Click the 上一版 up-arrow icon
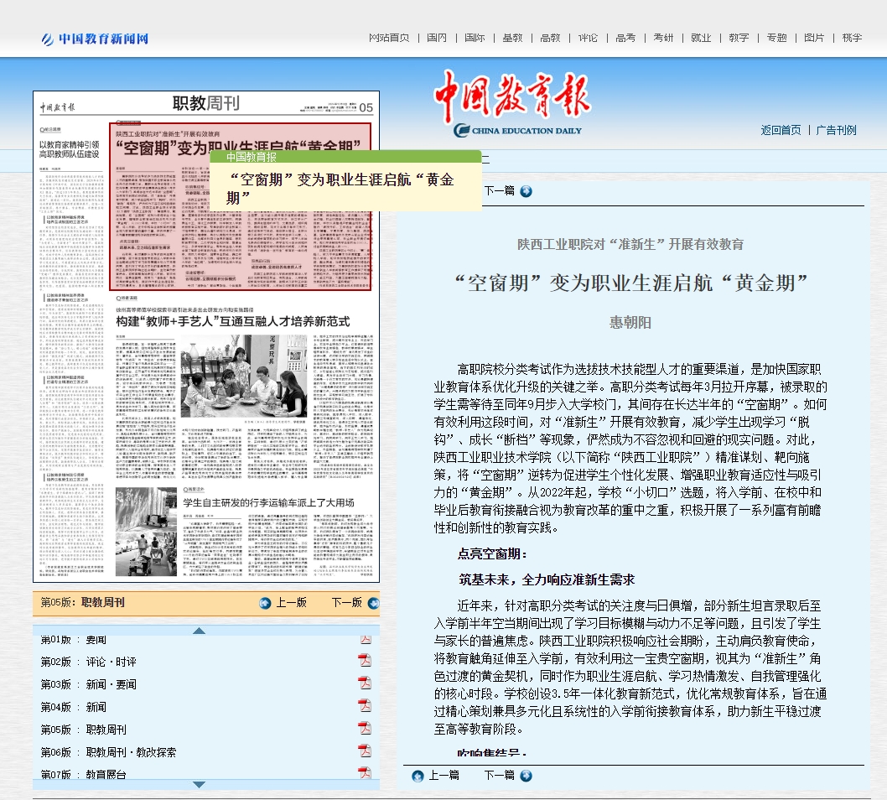Image resolution: width=887 pixels, height=800 pixels. click(x=266, y=603)
